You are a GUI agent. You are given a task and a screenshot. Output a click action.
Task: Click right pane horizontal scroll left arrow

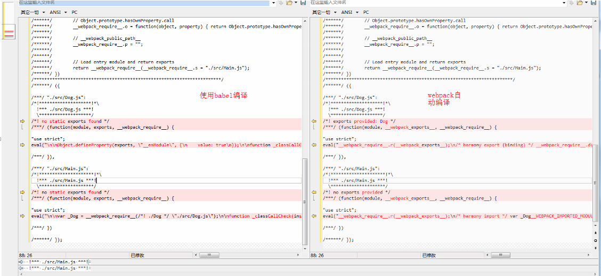point(488,255)
